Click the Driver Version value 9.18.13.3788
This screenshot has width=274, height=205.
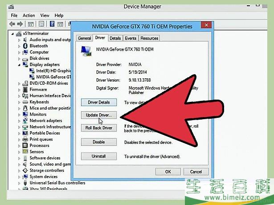139,80
